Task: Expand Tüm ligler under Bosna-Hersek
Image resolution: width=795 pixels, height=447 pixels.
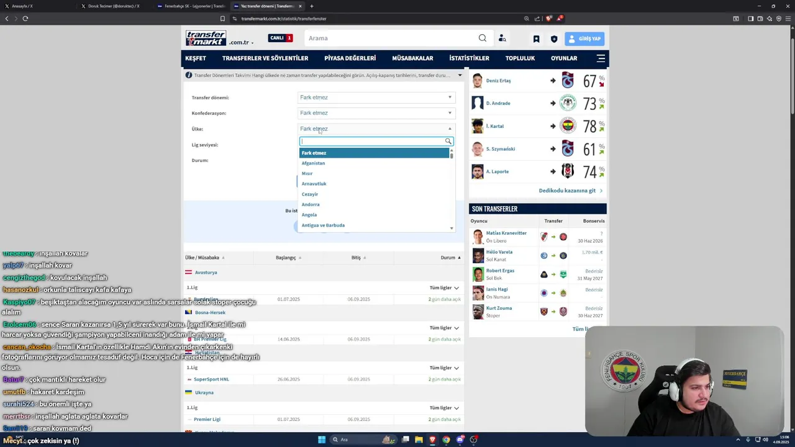Action: click(x=444, y=328)
